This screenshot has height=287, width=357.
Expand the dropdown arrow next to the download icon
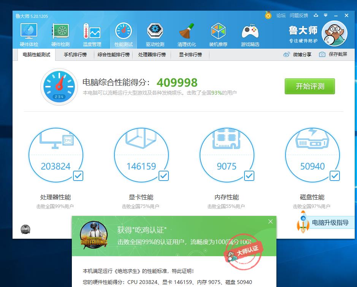(325, 16)
